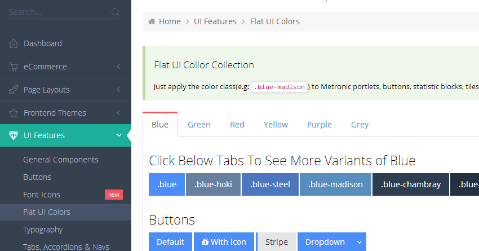Click the search magnifier icon in sidebar

point(116,12)
